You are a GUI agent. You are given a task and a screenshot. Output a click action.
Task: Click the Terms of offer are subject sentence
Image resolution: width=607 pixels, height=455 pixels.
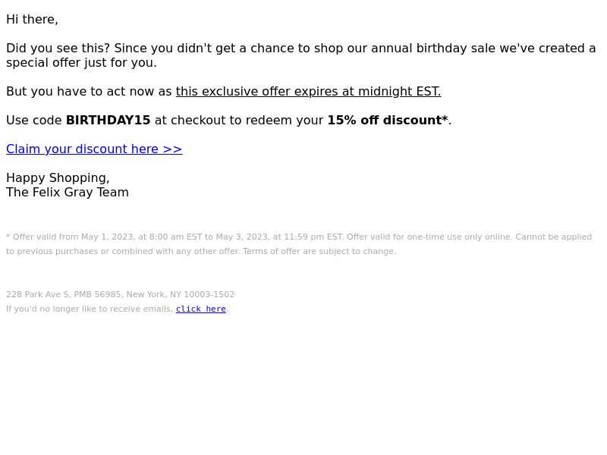pyautogui.click(x=319, y=252)
